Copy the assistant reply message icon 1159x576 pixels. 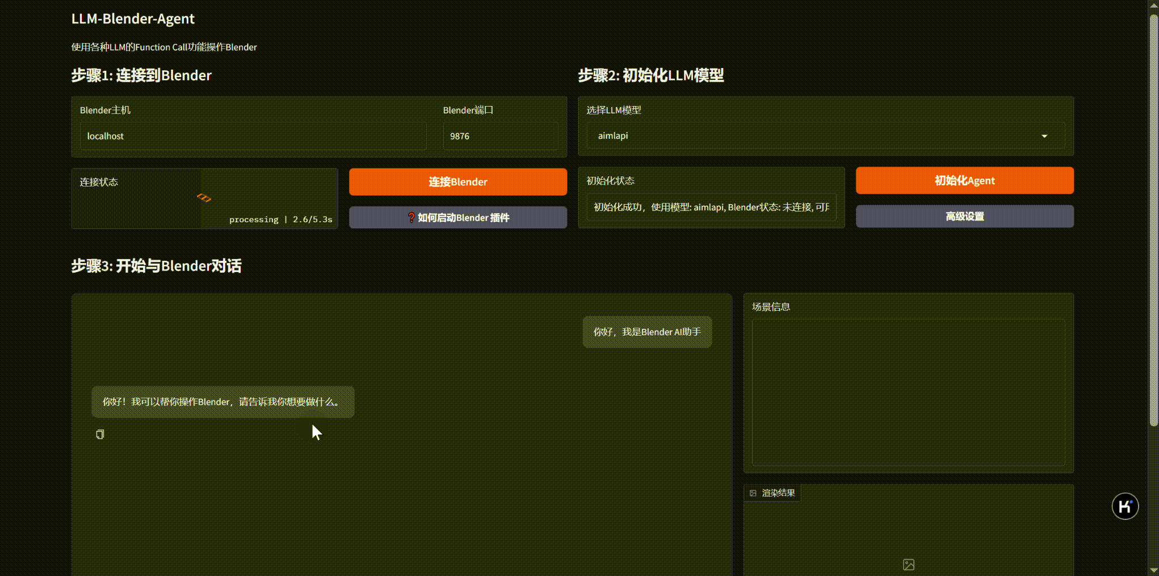pyautogui.click(x=100, y=434)
